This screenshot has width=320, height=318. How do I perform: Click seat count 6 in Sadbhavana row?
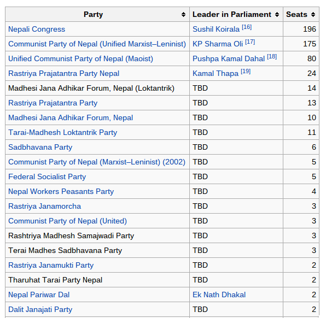coord(314,147)
